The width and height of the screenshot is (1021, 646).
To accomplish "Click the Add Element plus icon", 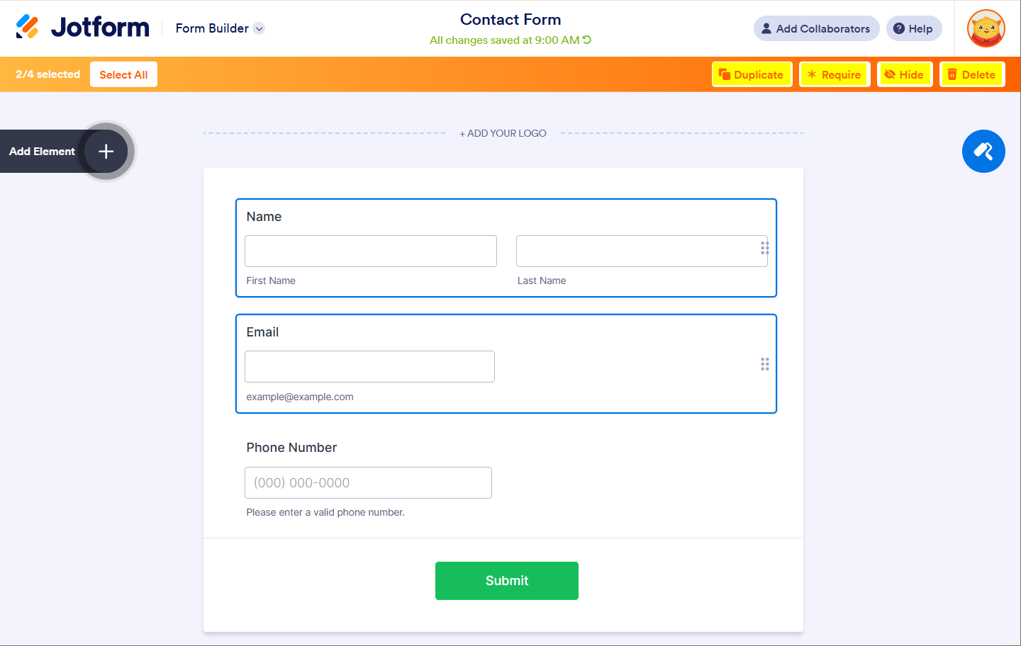I will click(x=106, y=152).
